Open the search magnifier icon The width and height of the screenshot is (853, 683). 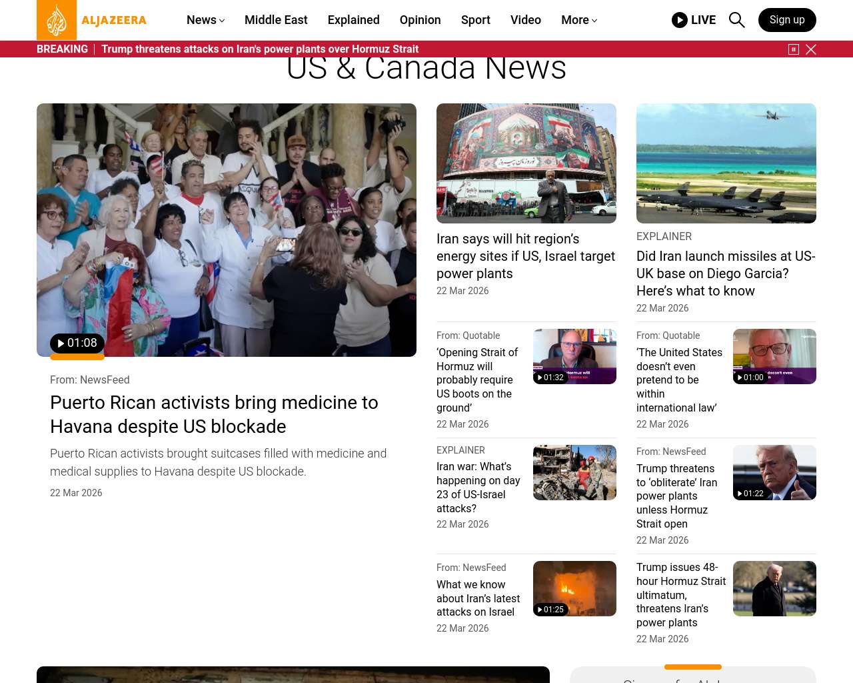tap(736, 20)
